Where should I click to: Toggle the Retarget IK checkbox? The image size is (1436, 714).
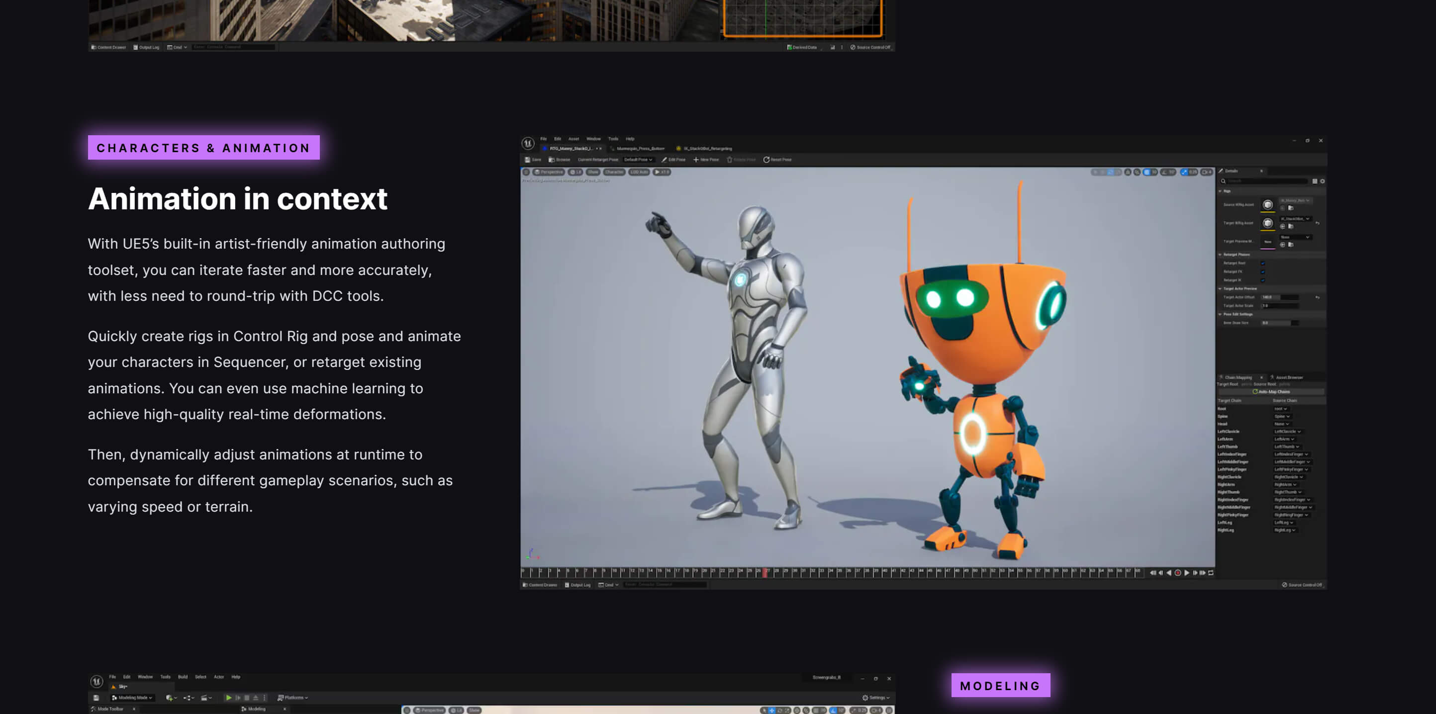1262,280
